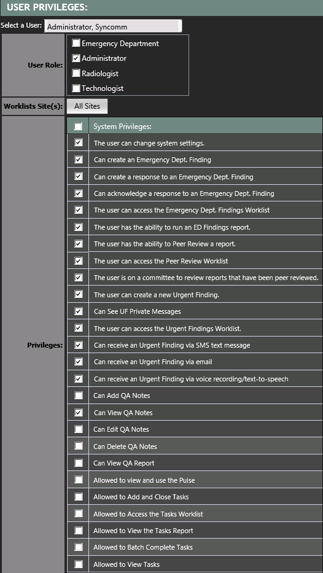Image resolution: width=323 pixels, height=573 pixels.
Task: Toggle ability to Peer Review a report
Action: pyautogui.click(x=78, y=243)
